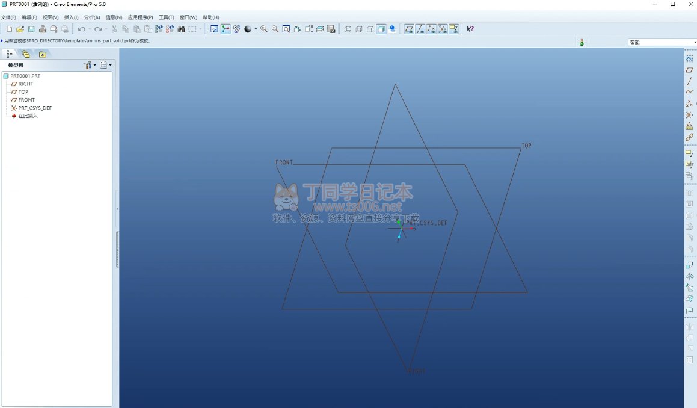Open an existing file via folder icon
The height and width of the screenshot is (408, 697).
pos(20,29)
